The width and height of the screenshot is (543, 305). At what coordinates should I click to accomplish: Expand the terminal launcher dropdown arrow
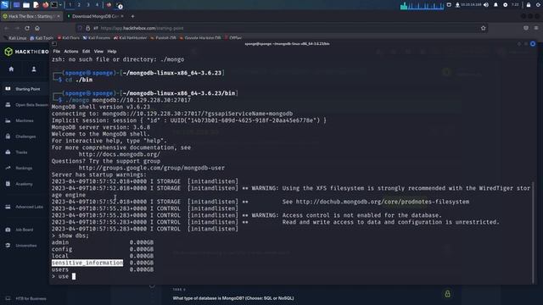(60, 5)
